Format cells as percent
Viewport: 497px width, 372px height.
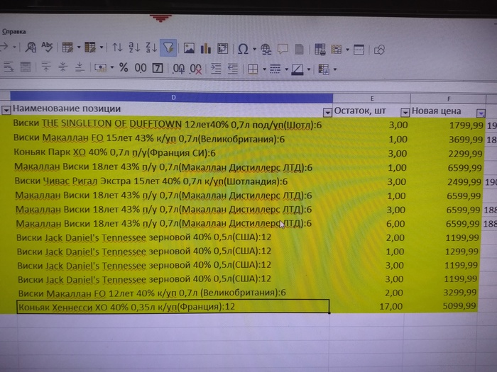(124, 67)
